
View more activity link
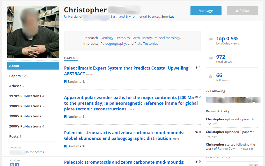pos(218,157)
